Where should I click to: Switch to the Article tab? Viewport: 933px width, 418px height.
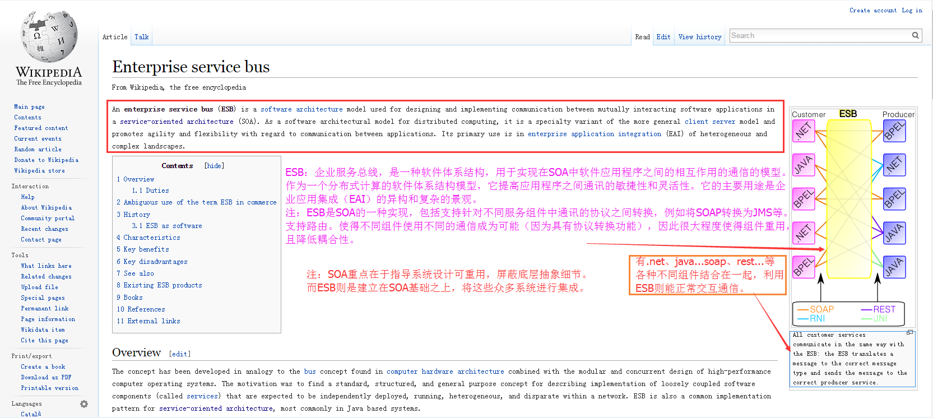[115, 37]
